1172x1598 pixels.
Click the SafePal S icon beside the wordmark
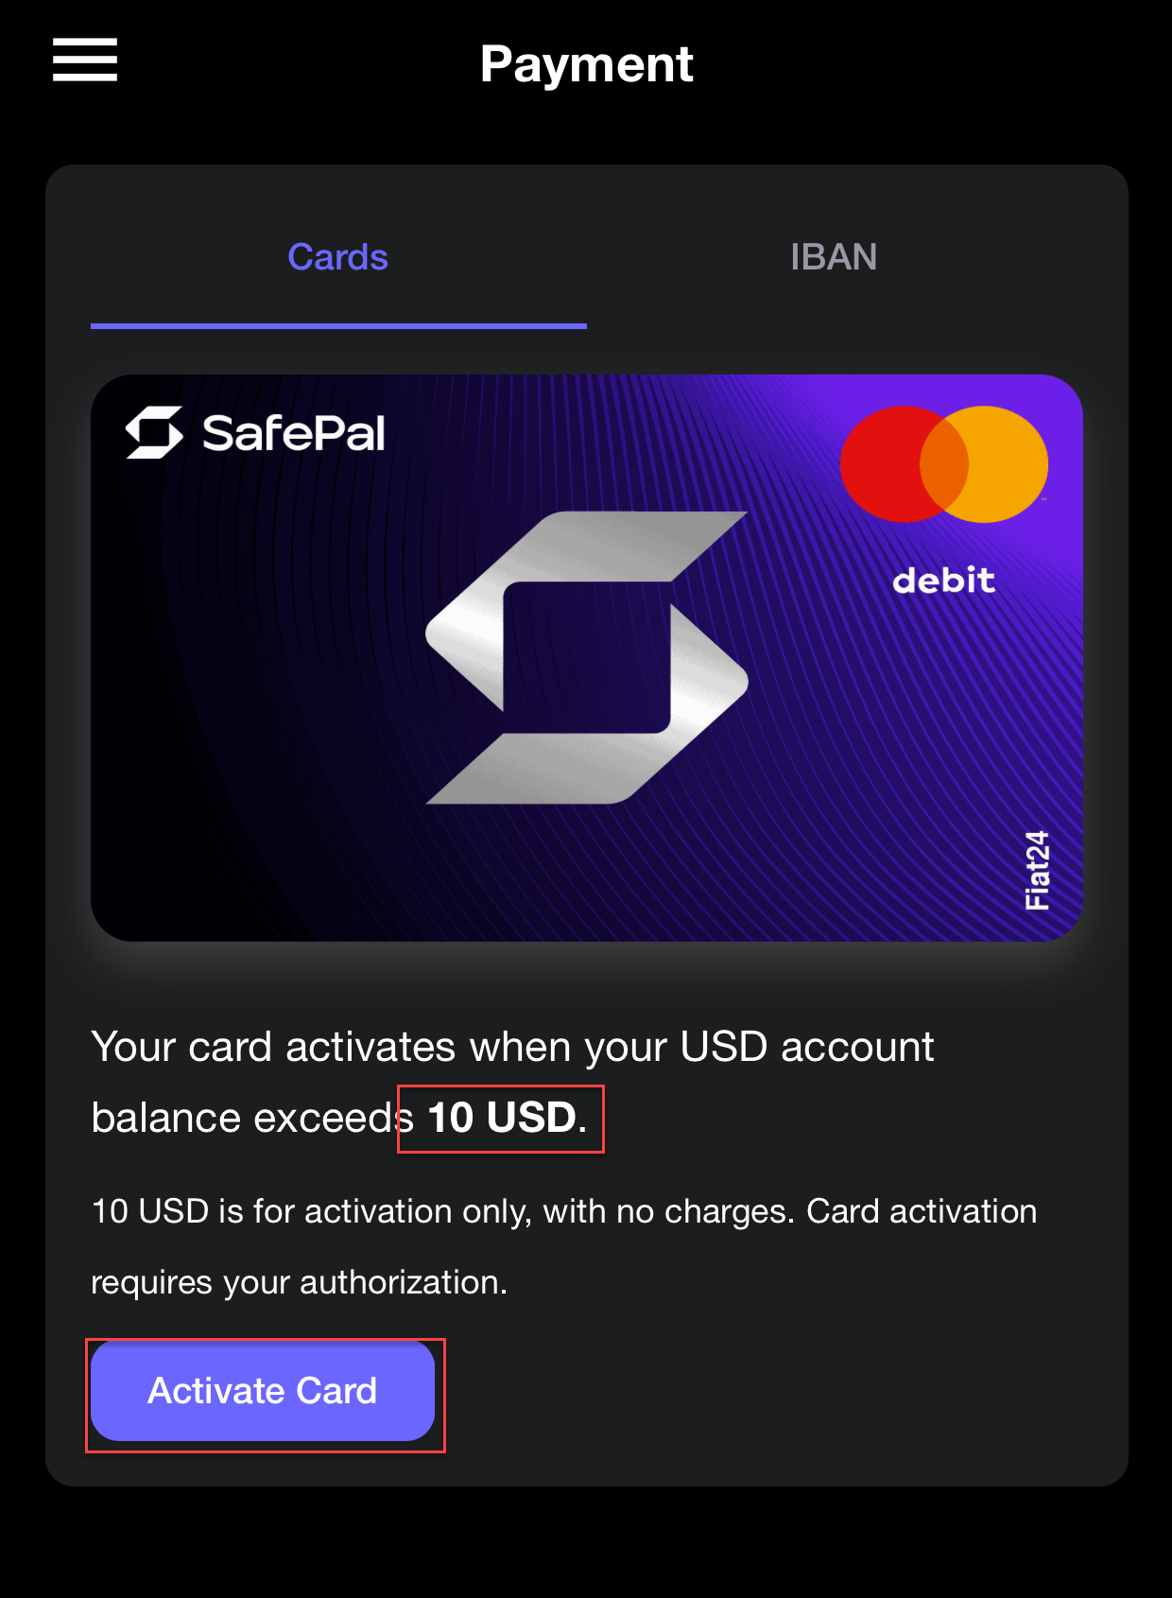pos(154,432)
